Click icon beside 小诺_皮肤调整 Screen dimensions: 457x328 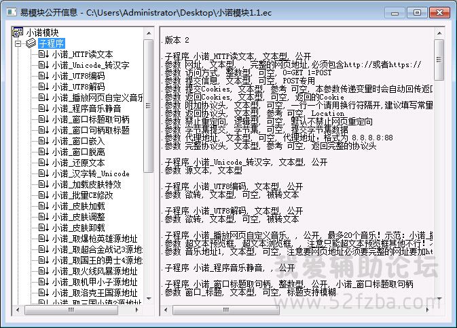(43, 217)
